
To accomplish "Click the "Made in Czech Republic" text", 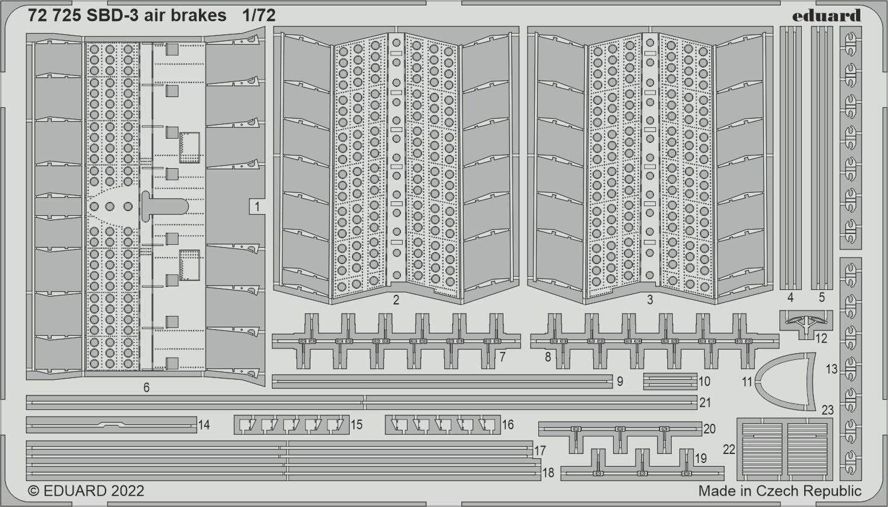I will [x=779, y=491].
